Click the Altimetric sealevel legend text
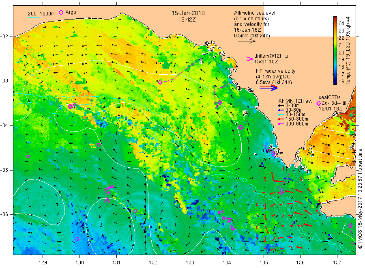The image size is (365, 268). (255, 13)
